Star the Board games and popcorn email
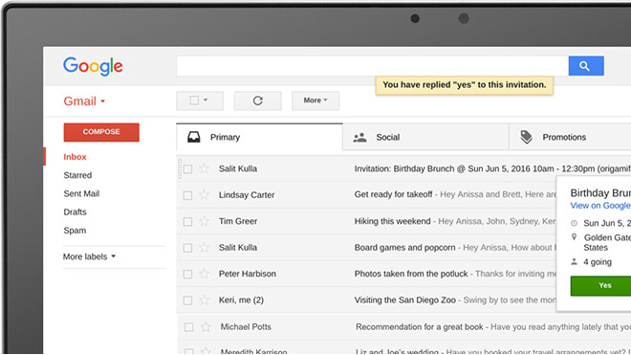 click(205, 248)
